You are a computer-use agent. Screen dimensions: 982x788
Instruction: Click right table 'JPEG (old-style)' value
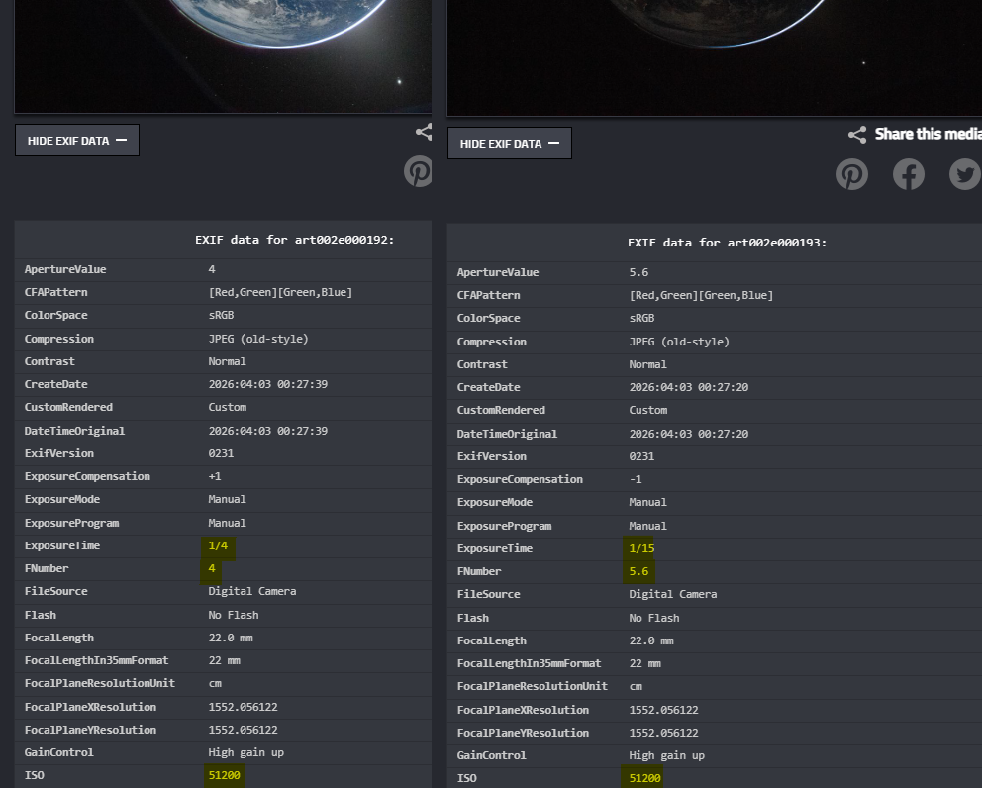pyautogui.click(x=679, y=342)
